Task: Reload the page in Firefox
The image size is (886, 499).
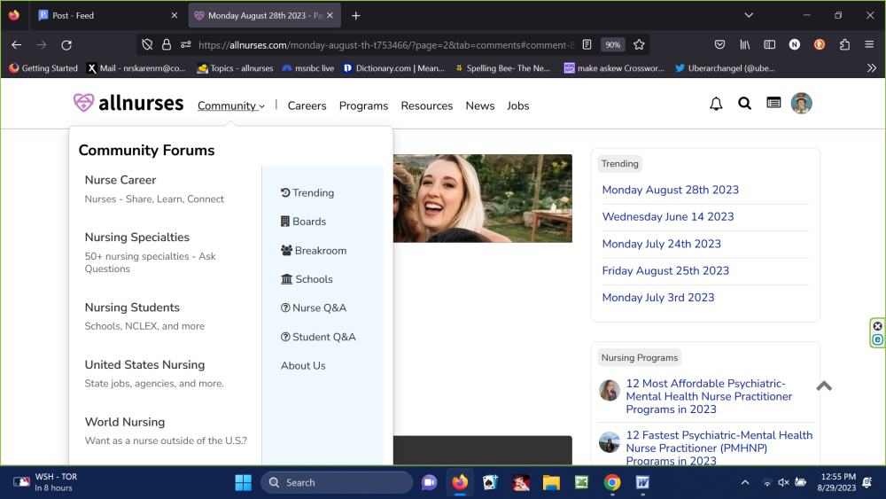Action: coord(66,44)
